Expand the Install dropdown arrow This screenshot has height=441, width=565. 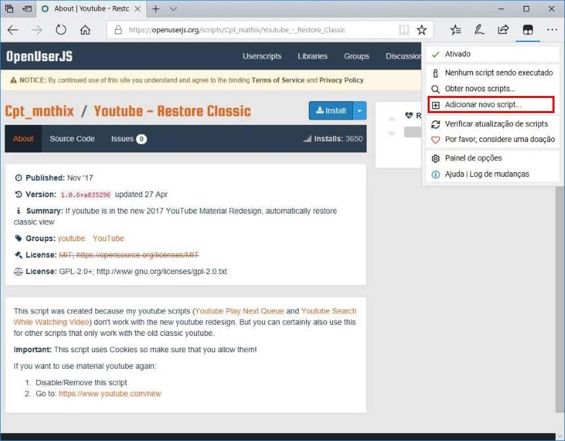[x=359, y=110]
